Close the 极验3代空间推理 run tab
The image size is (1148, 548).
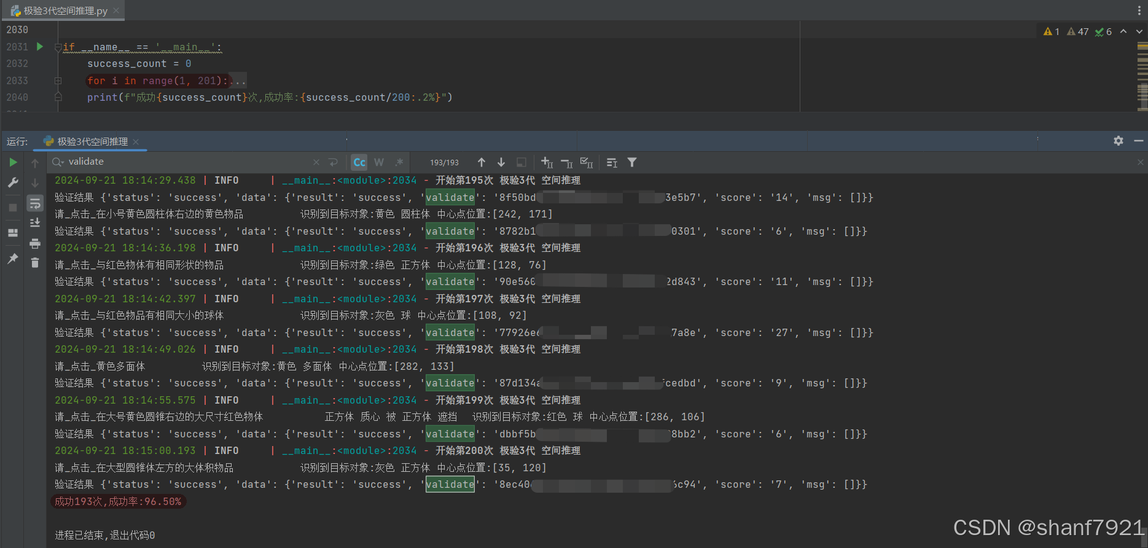click(136, 141)
